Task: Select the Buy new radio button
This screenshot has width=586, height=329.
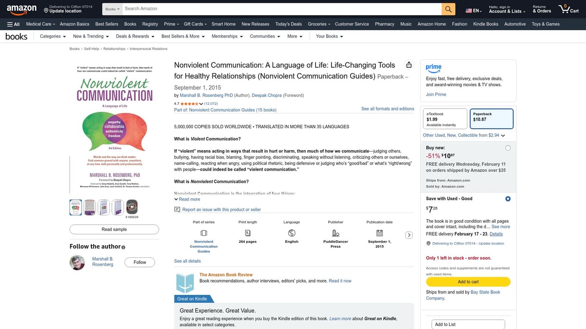Action: click(508, 147)
